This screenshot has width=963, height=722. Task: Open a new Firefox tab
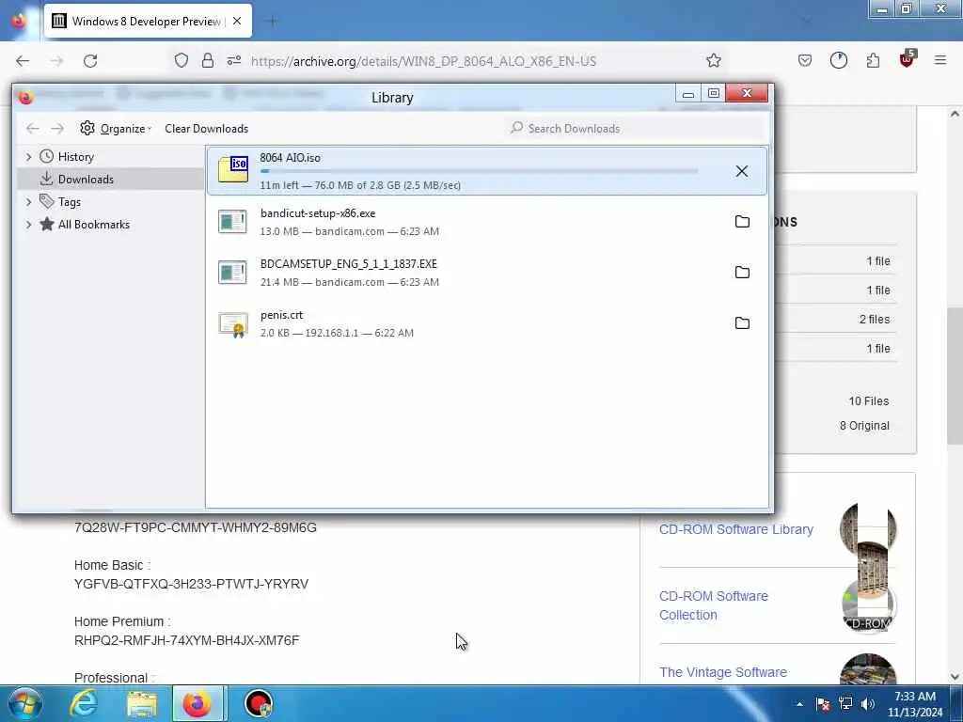(x=273, y=21)
